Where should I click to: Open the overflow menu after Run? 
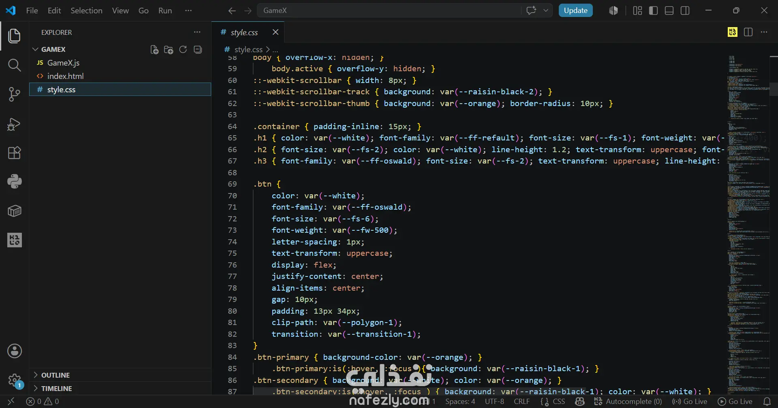pos(188,11)
